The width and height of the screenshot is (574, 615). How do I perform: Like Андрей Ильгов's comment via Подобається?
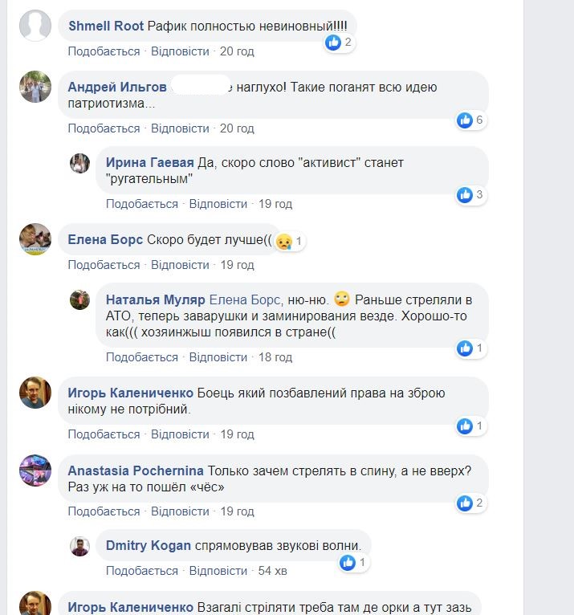click(x=104, y=128)
